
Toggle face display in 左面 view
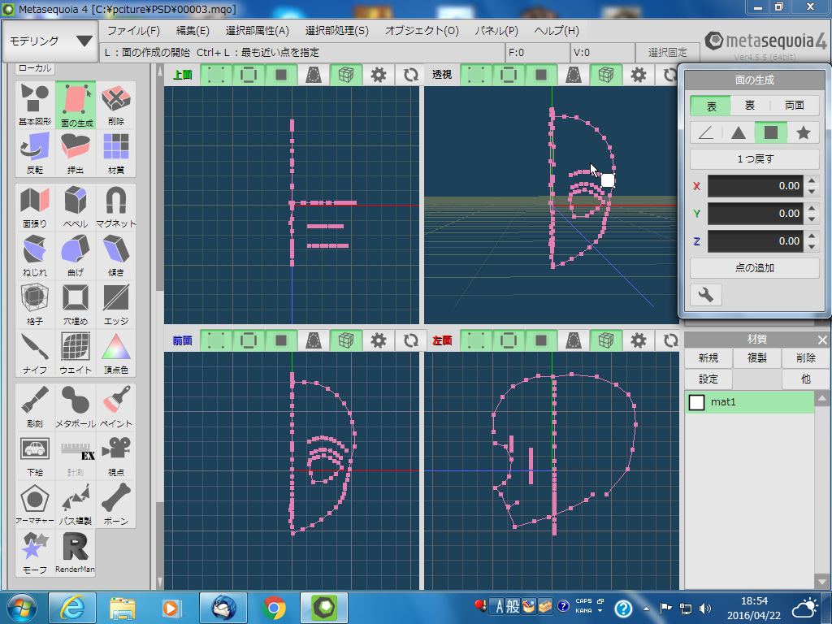pyautogui.click(x=541, y=340)
